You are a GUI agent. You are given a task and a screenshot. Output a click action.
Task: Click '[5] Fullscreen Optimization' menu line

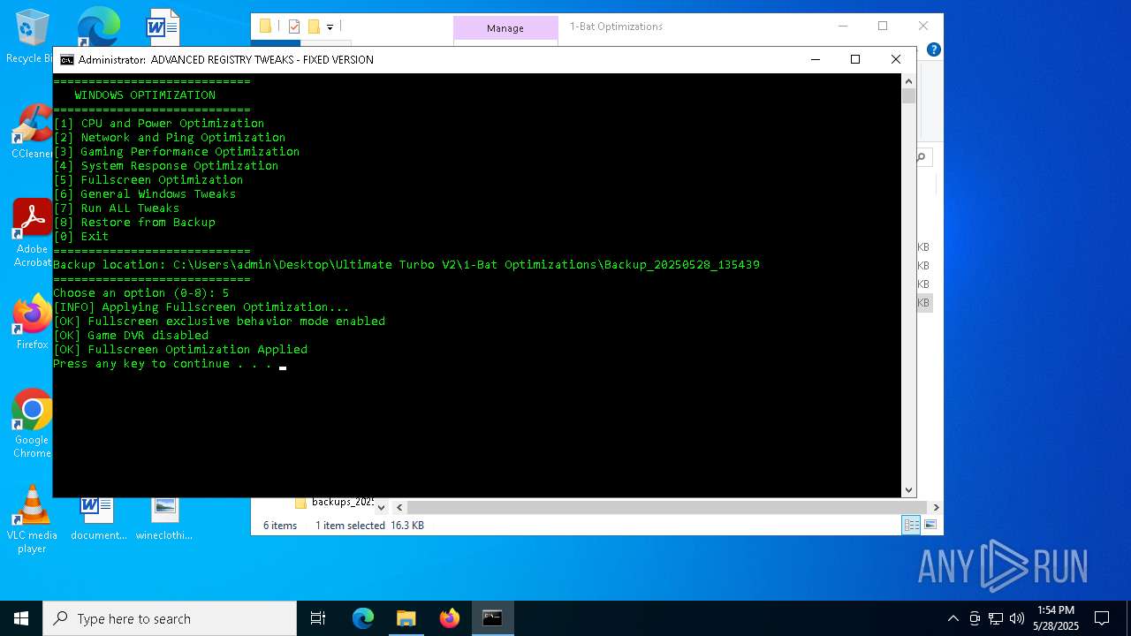coord(148,180)
